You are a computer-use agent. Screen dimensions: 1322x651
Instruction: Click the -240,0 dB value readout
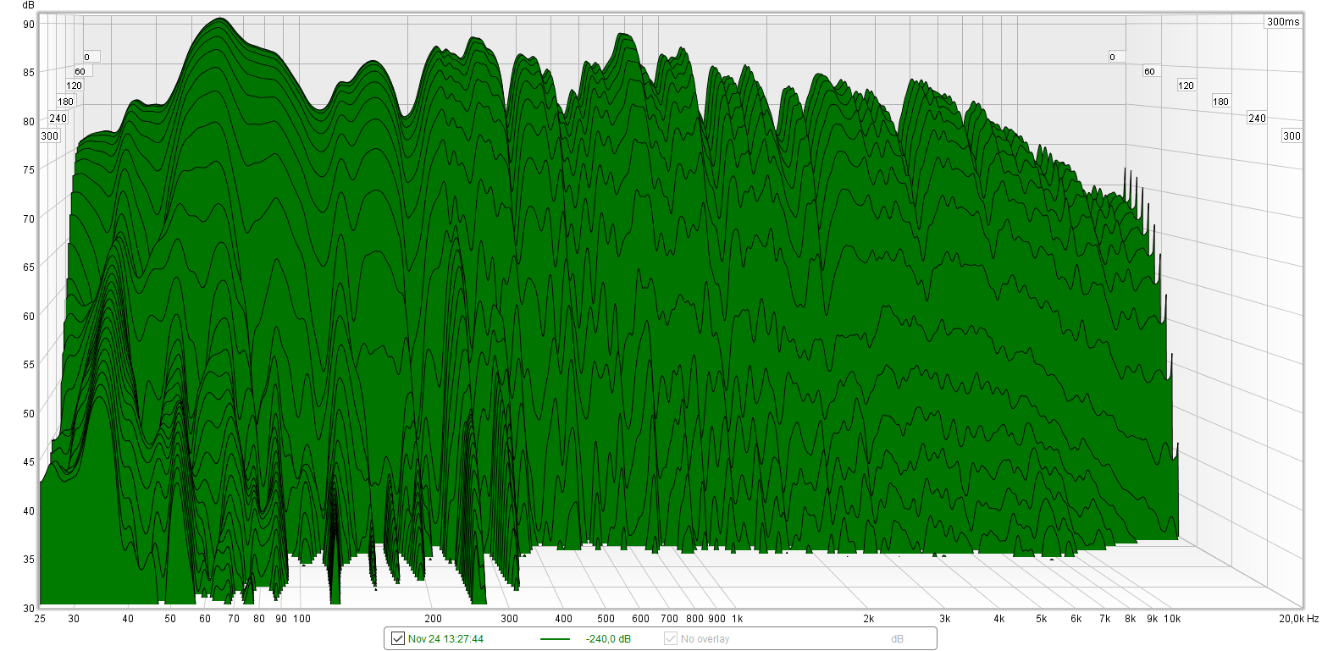[x=607, y=639]
